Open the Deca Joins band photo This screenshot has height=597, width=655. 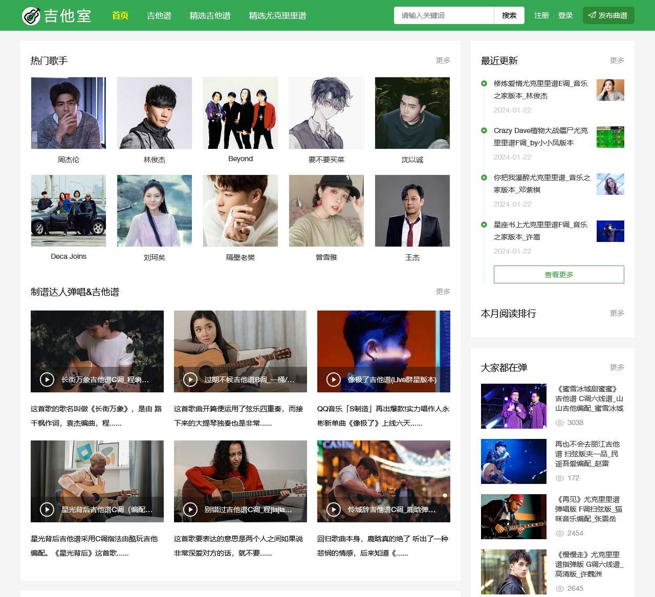click(x=69, y=211)
